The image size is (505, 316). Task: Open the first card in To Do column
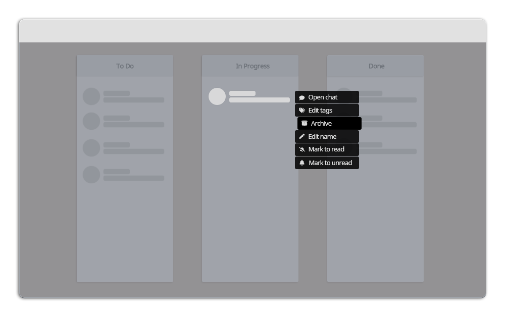[x=124, y=96]
